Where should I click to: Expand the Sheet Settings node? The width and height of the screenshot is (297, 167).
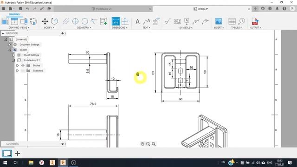coord(13,55)
